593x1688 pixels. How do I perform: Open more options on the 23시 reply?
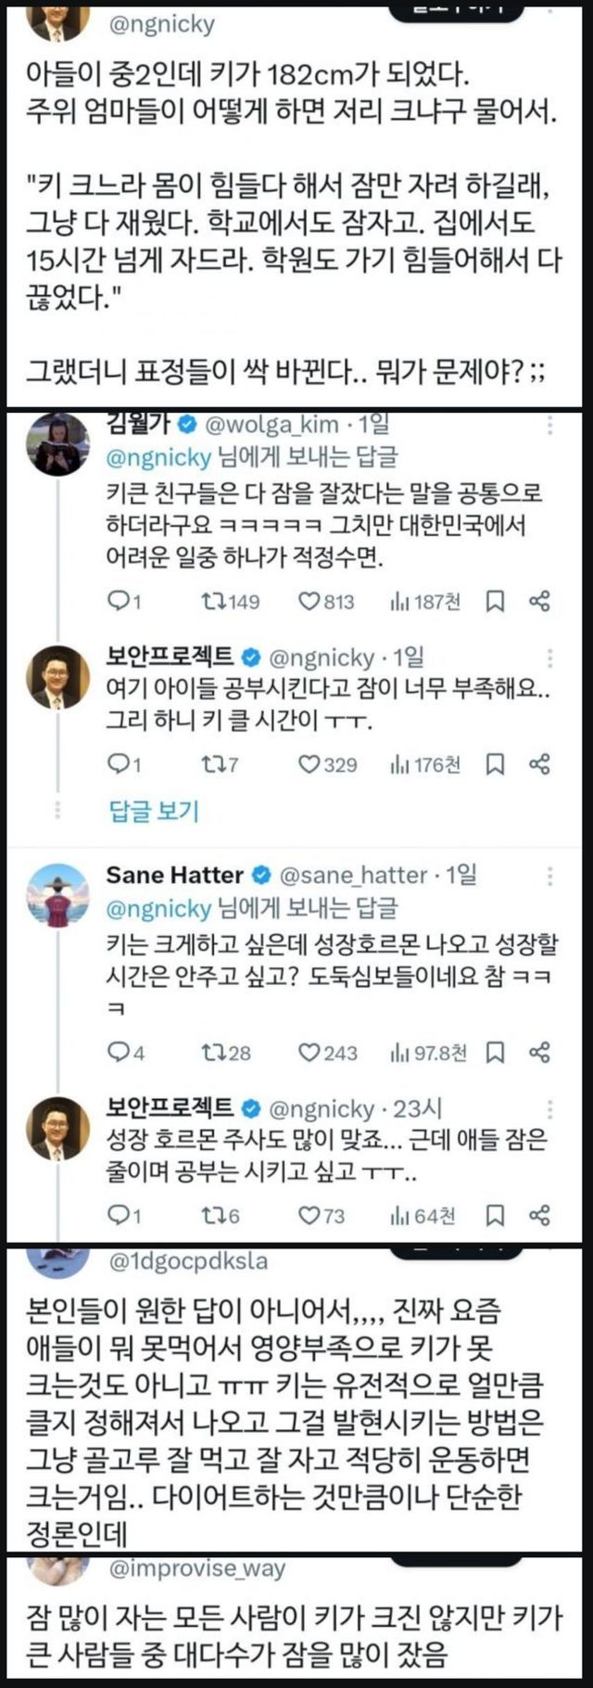(550, 1109)
